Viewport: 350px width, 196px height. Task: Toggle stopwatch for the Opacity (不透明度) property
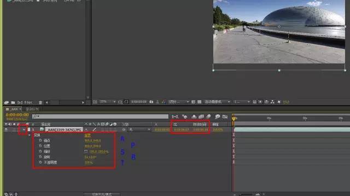click(x=40, y=162)
